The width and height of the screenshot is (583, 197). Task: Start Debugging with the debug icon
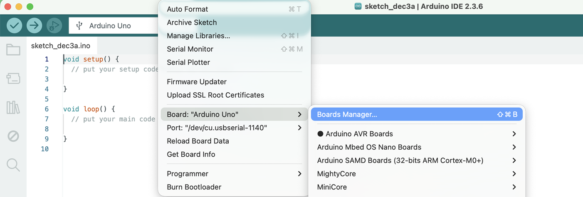(x=54, y=26)
